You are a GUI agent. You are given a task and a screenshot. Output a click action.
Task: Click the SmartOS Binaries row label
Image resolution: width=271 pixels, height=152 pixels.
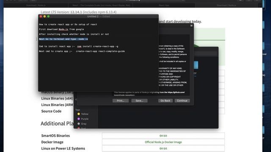(x=55, y=136)
